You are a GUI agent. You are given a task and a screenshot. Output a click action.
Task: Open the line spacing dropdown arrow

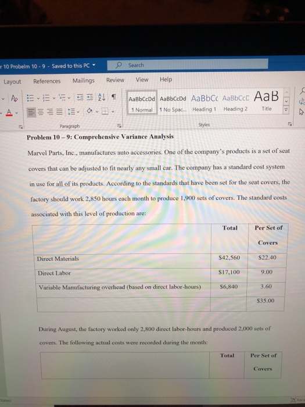tap(78, 112)
